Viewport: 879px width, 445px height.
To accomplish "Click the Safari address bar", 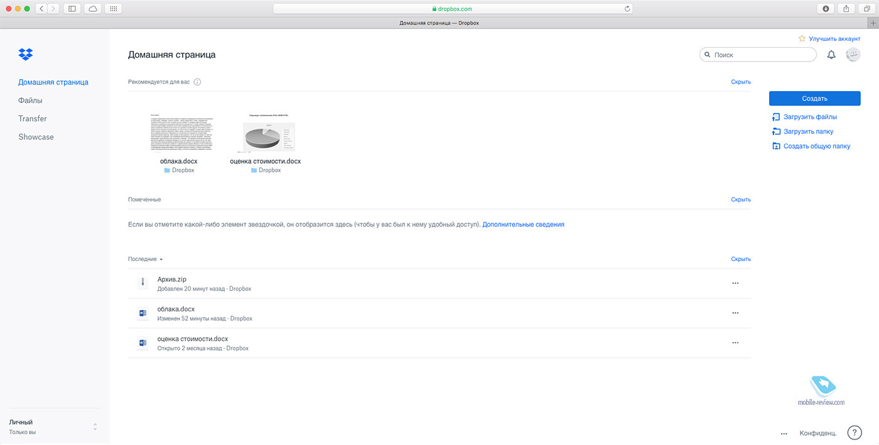I will pos(453,9).
